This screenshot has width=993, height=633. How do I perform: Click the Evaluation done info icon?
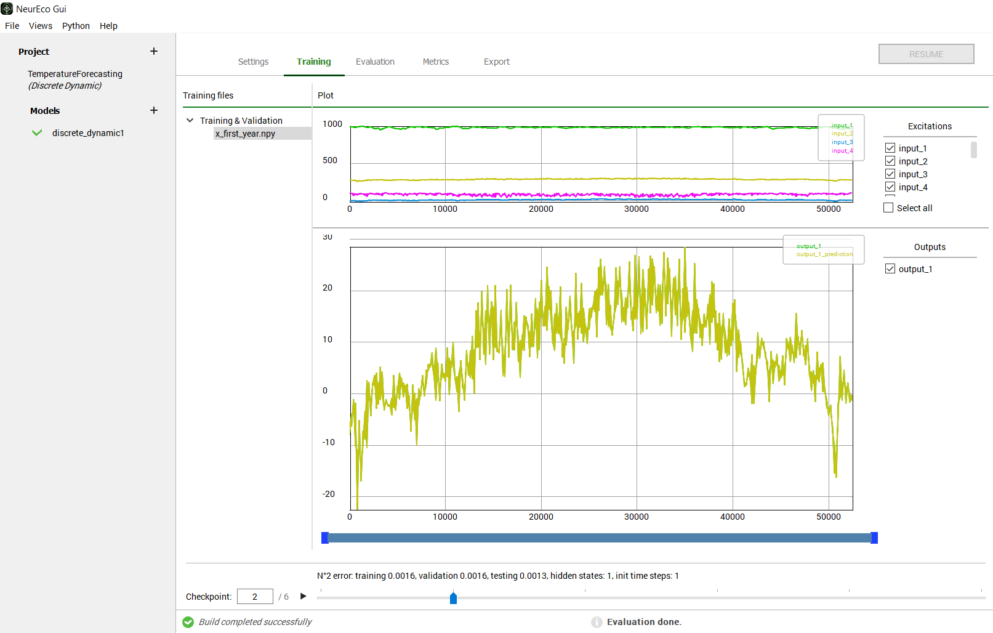(597, 622)
